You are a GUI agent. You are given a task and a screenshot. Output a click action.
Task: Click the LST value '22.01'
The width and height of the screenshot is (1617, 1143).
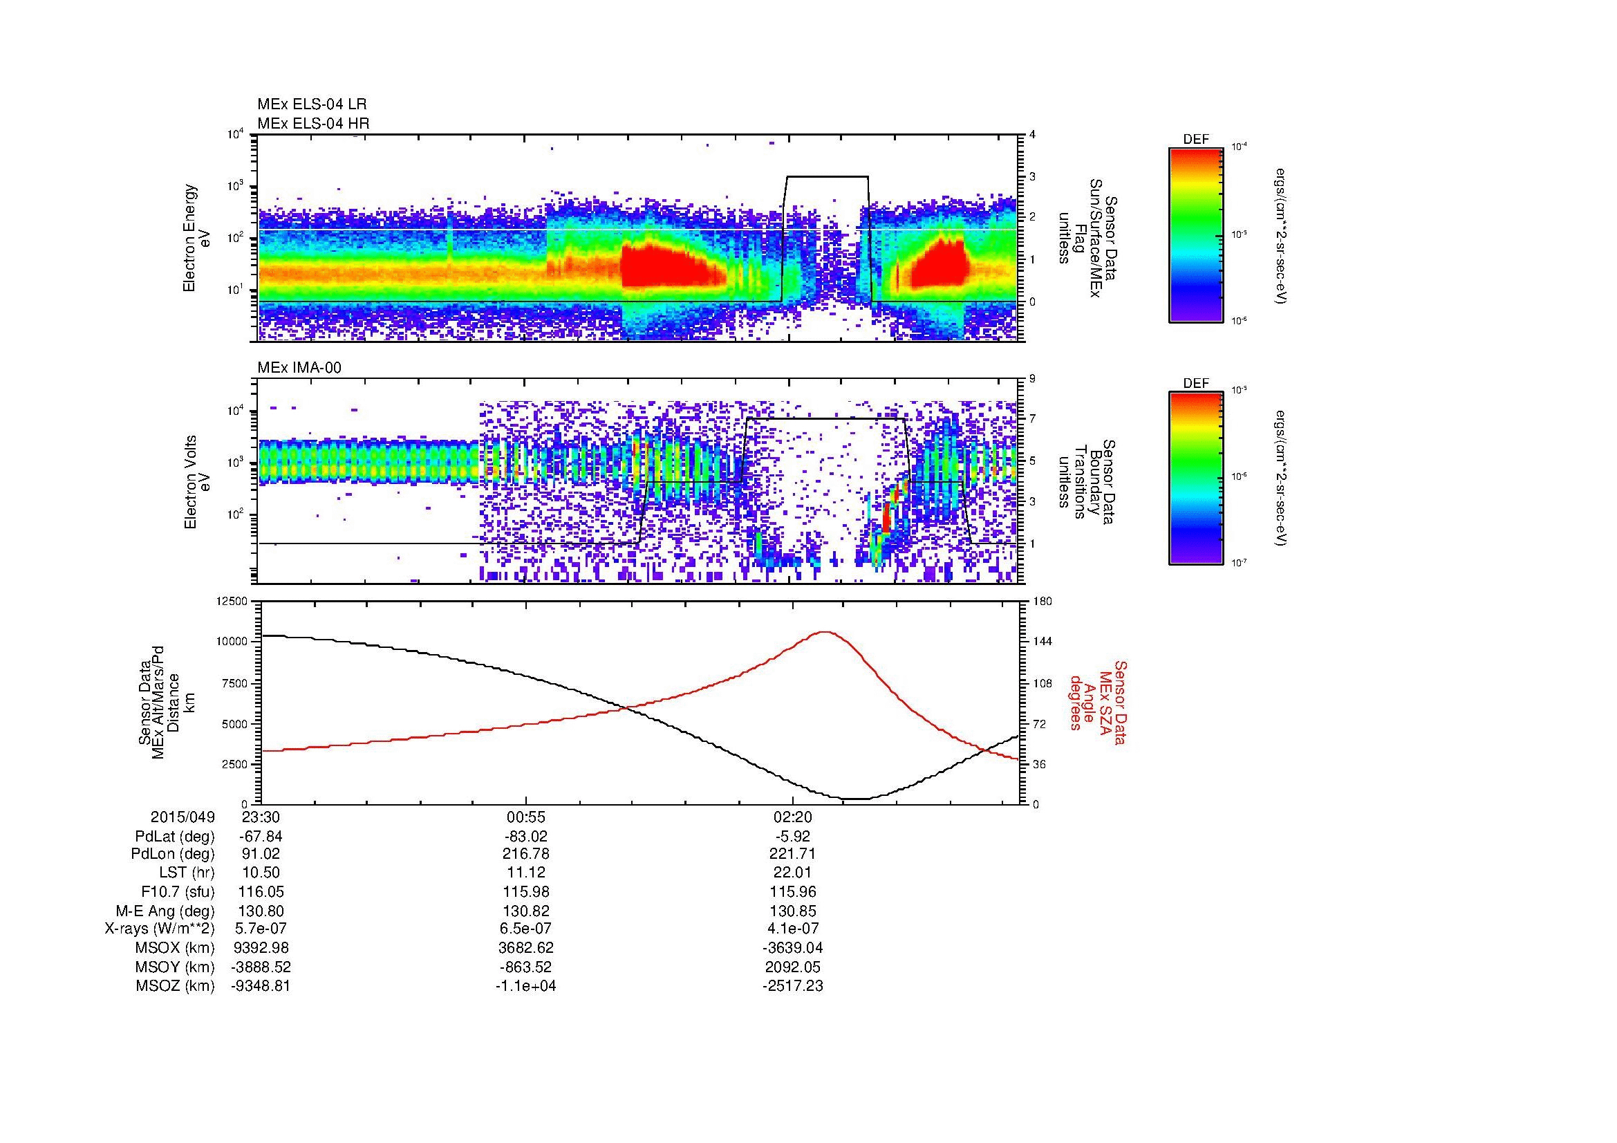click(792, 873)
